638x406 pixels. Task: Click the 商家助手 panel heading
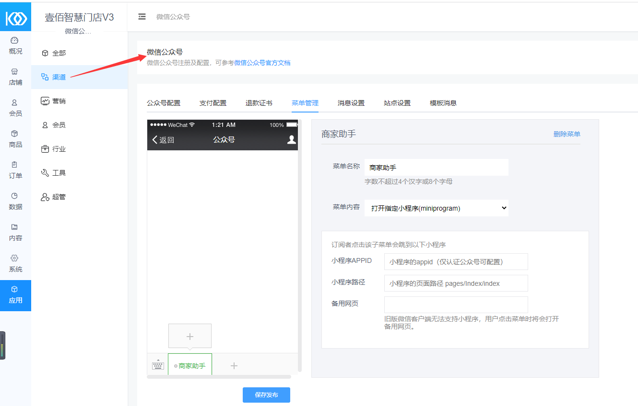[339, 134]
